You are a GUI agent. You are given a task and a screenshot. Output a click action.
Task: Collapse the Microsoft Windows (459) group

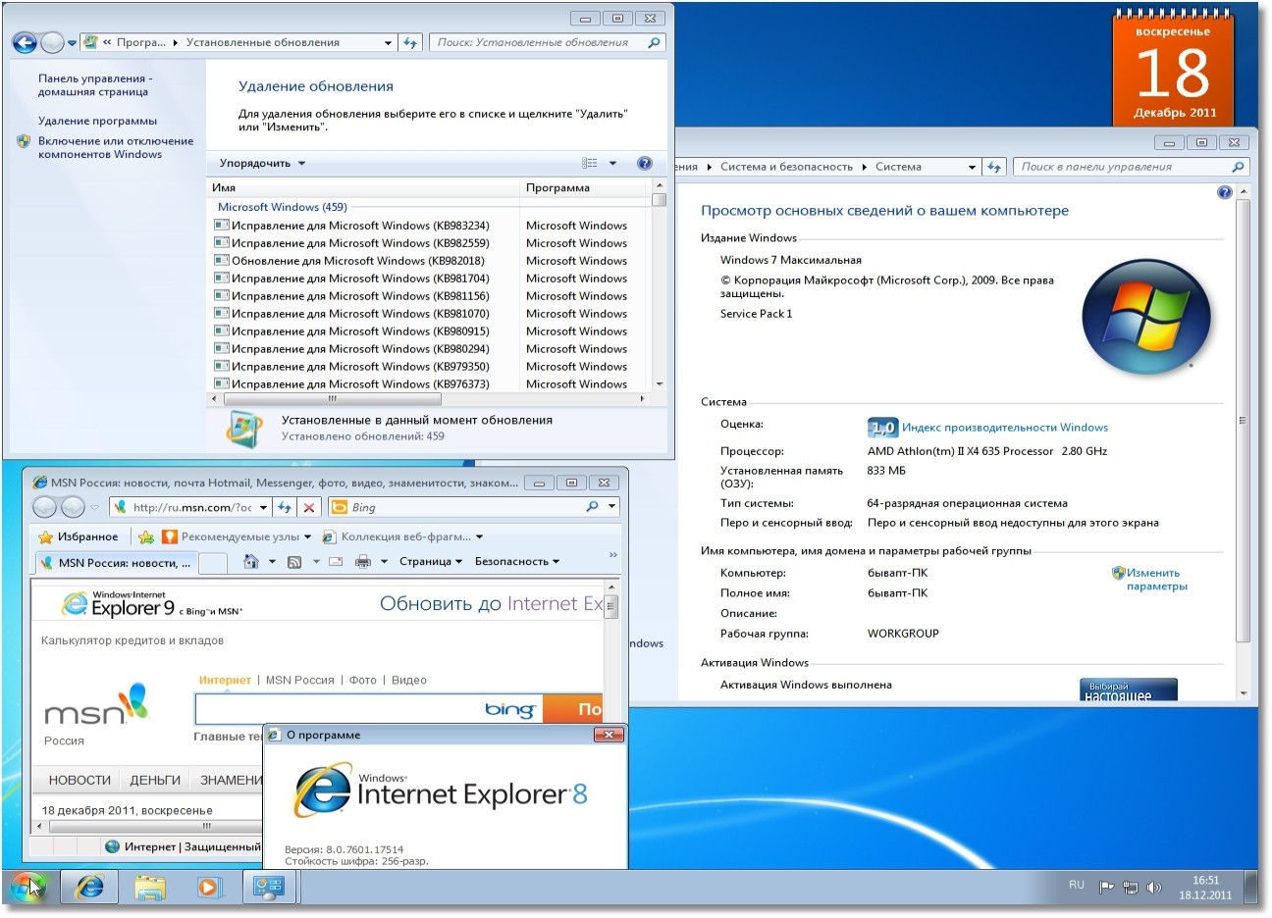(282, 207)
